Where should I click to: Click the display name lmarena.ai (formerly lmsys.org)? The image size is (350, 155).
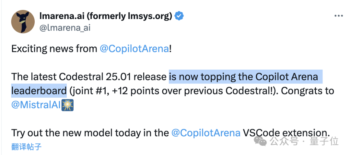106,16
